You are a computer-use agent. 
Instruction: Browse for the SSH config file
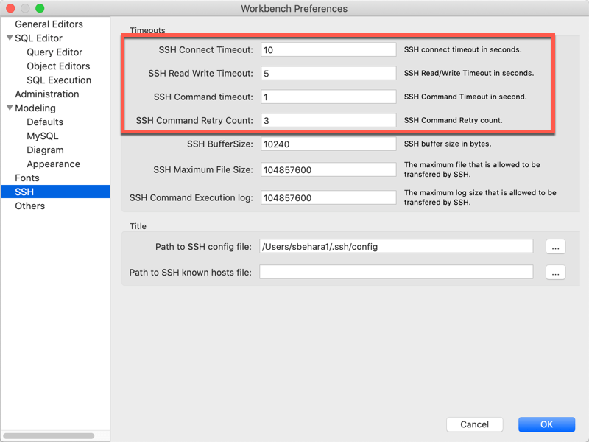pos(556,247)
